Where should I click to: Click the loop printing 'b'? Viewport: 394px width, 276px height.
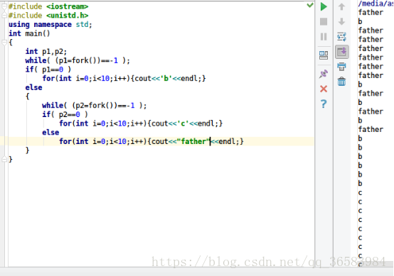tap(124, 79)
